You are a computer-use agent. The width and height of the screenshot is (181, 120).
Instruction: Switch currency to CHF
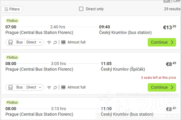pyautogui.click(x=177, y=1)
